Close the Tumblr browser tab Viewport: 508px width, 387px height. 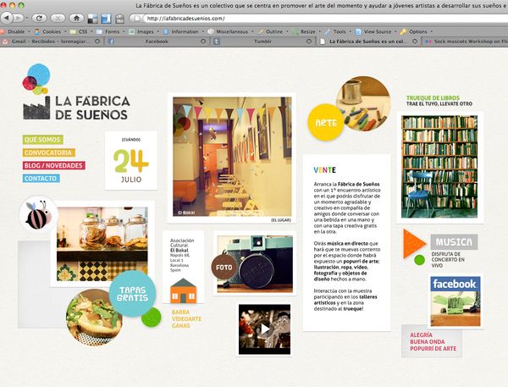(x=309, y=41)
